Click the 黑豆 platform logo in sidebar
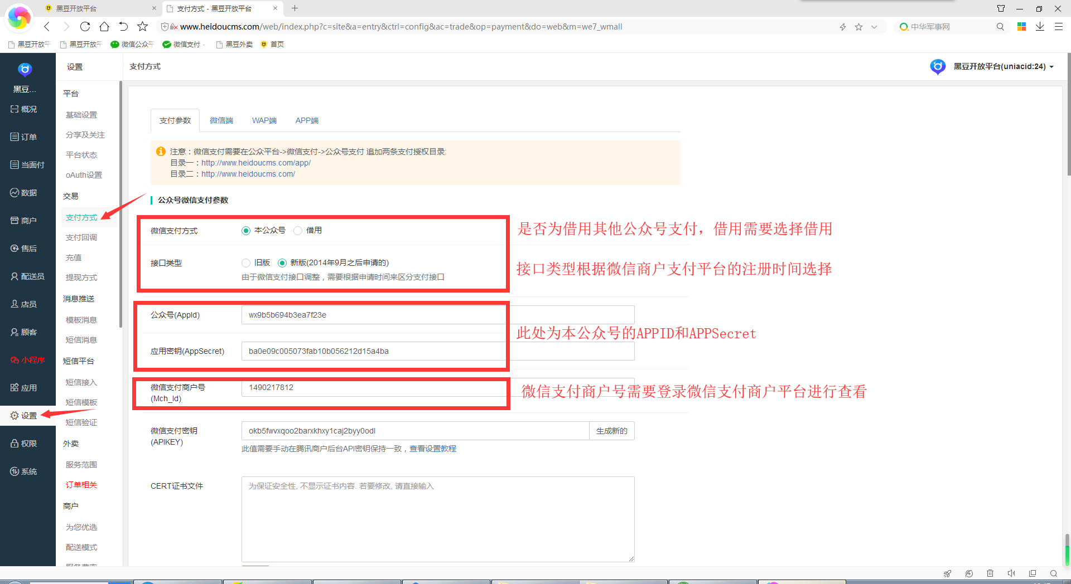 [x=25, y=70]
